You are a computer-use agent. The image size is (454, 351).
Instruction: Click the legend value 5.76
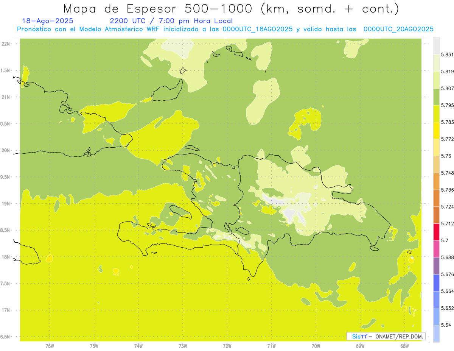tap(446, 156)
